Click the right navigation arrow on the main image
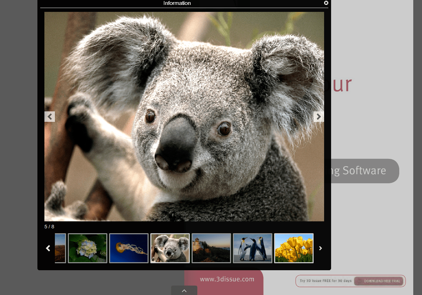This screenshot has width=422, height=295. 319,117
